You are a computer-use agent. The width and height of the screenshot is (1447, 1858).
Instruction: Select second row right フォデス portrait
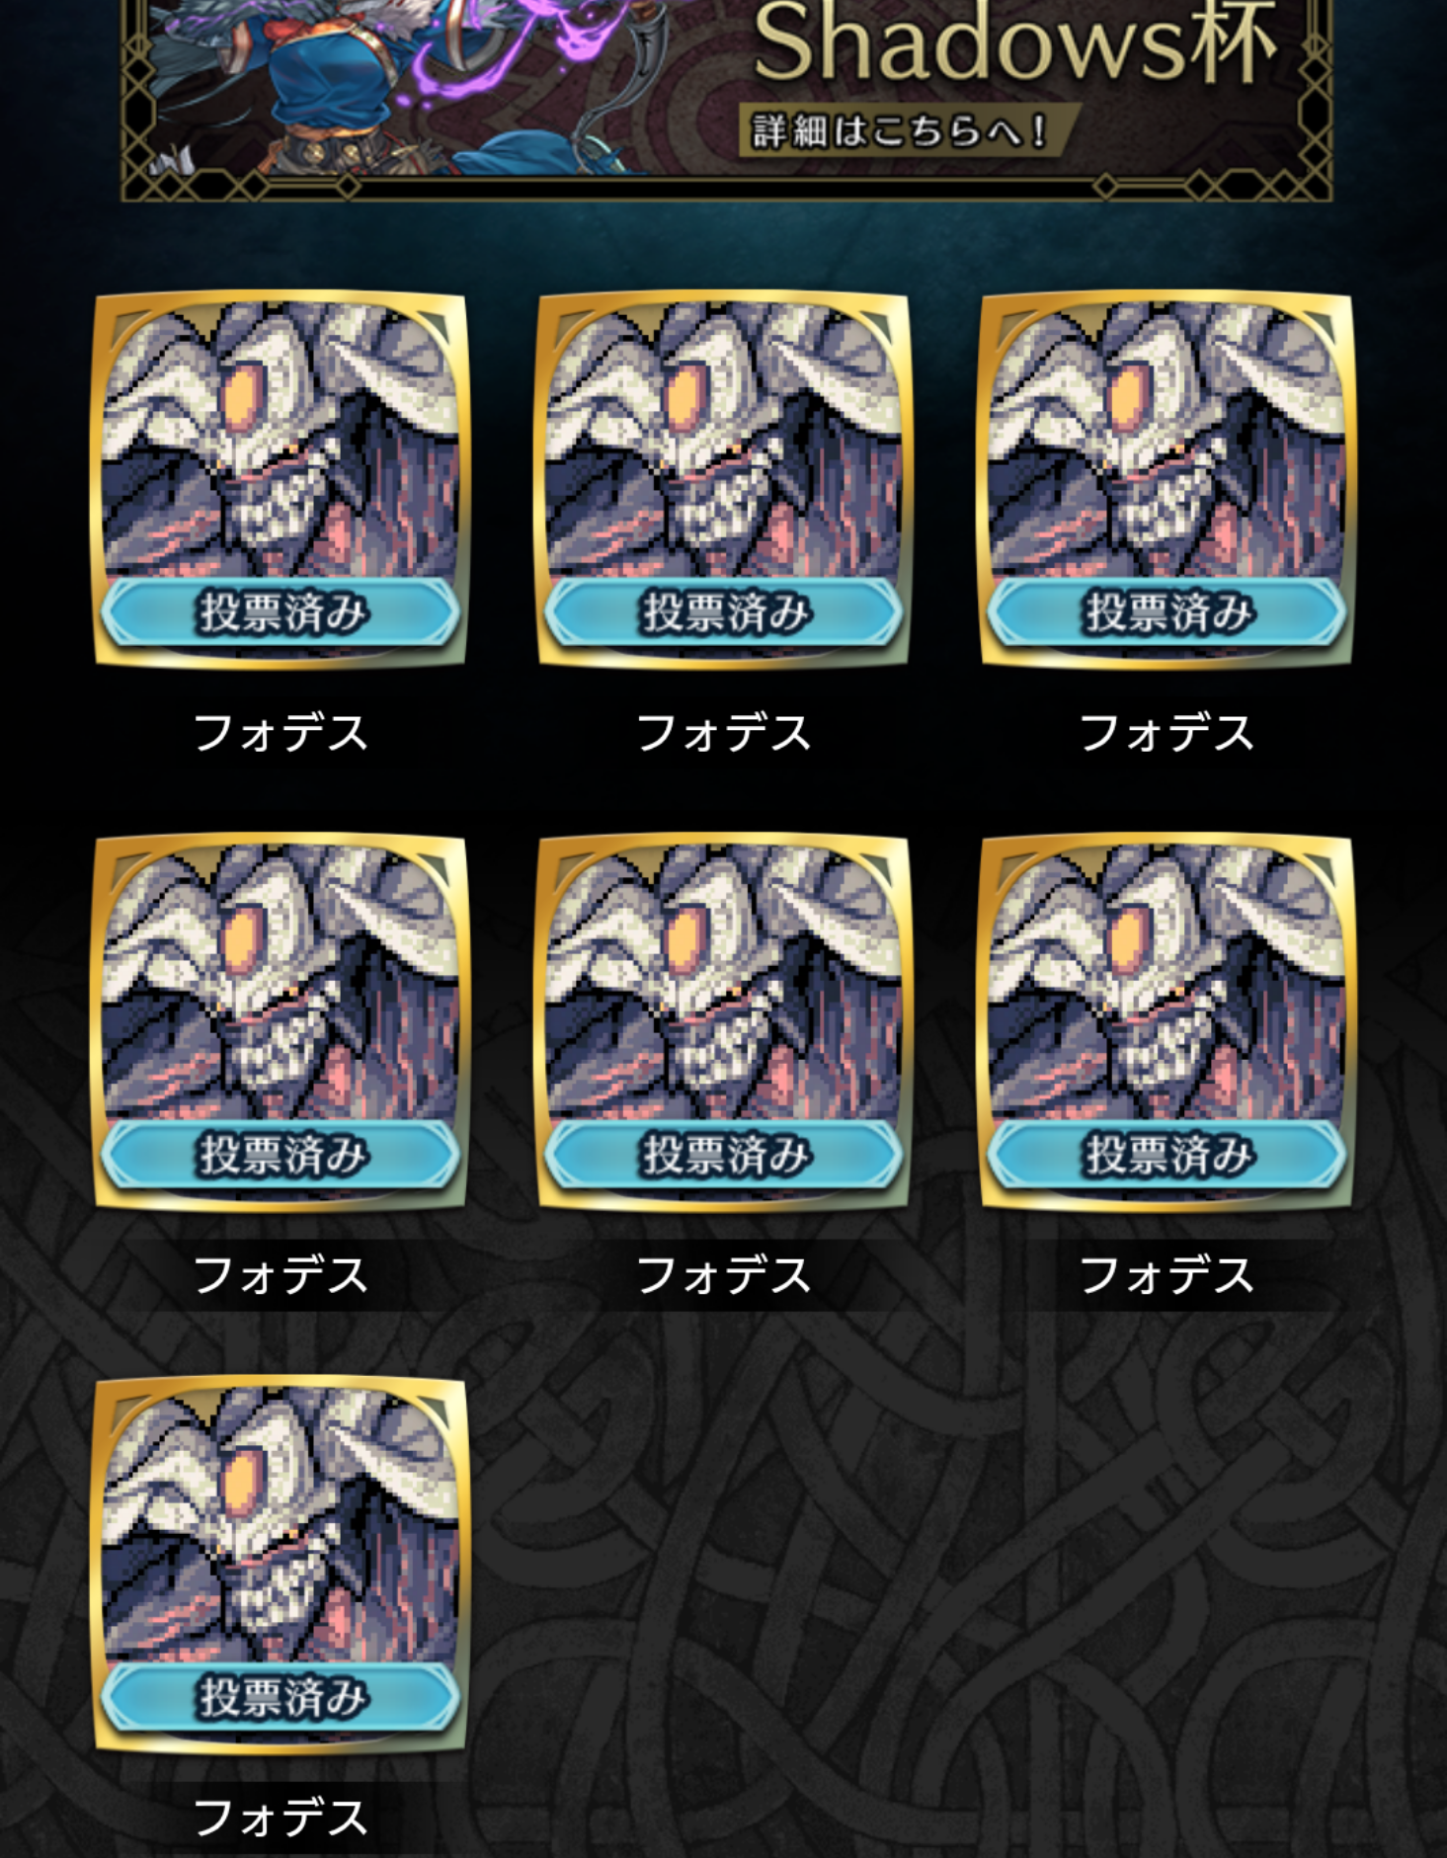click(1166, 1022)
